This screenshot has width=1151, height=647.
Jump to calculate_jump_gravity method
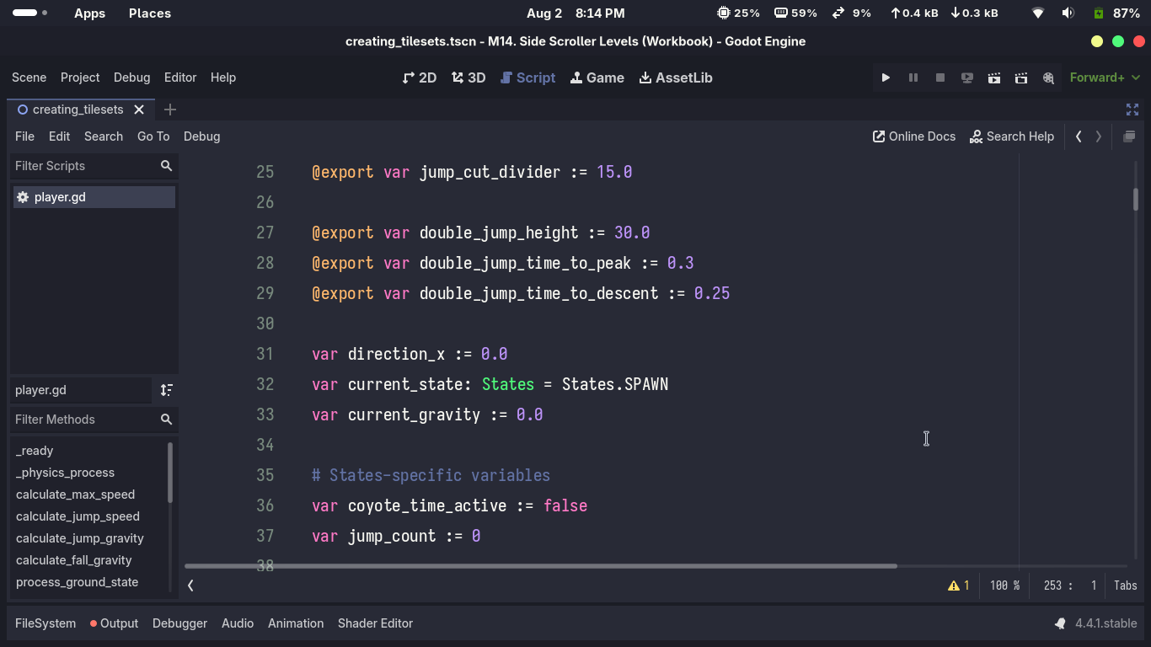click(80, 538)
